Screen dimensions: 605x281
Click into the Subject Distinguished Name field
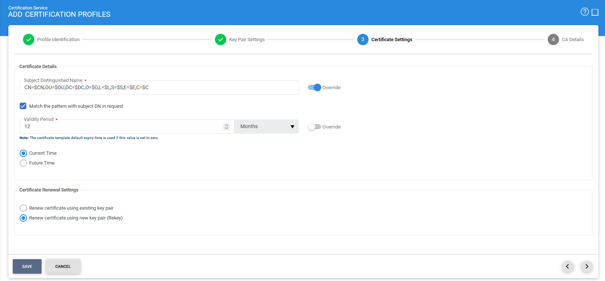tap(159, 88)
